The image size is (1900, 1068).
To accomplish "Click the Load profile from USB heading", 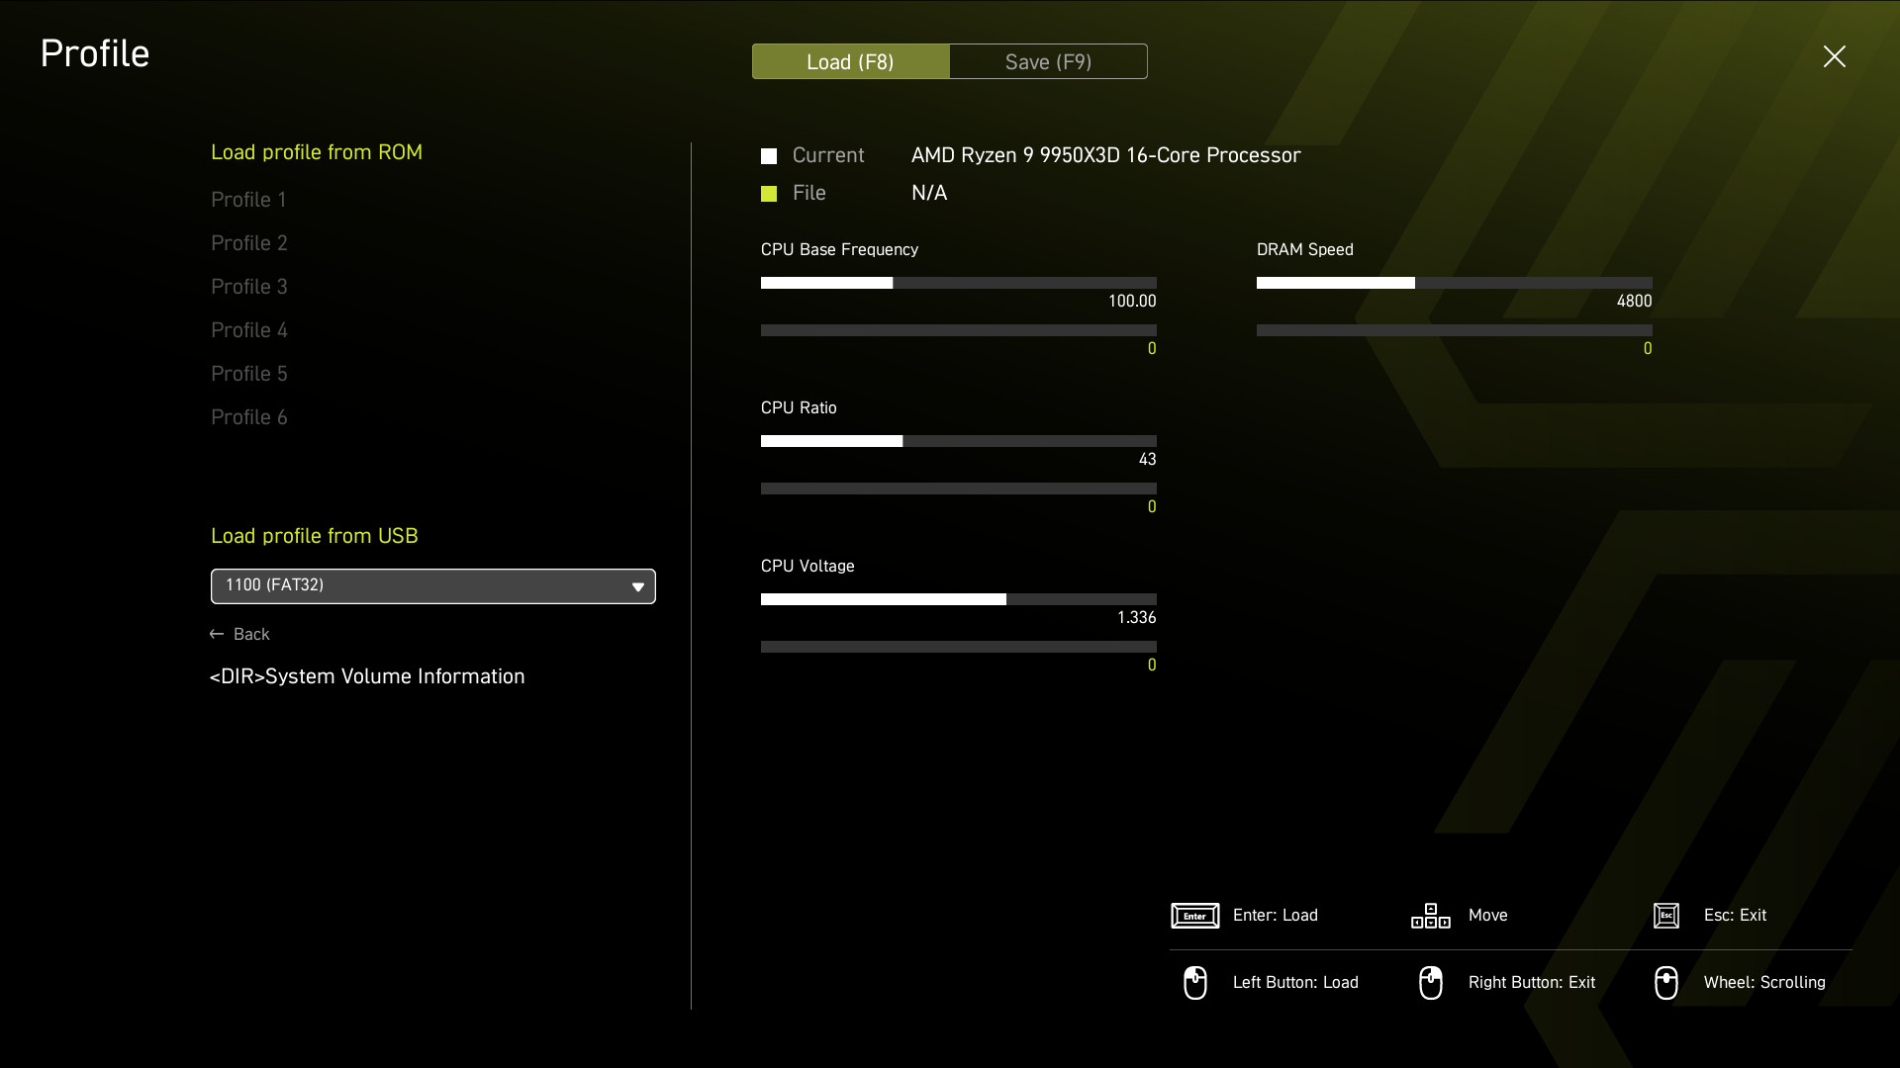I will pyautogui.click(x=315, y=536).
